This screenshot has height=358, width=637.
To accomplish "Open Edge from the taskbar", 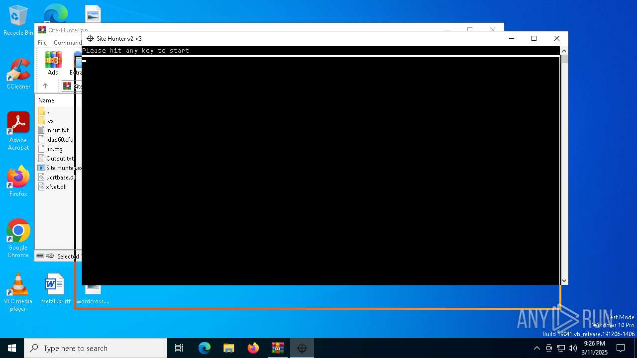I will (x=205, y=348).
